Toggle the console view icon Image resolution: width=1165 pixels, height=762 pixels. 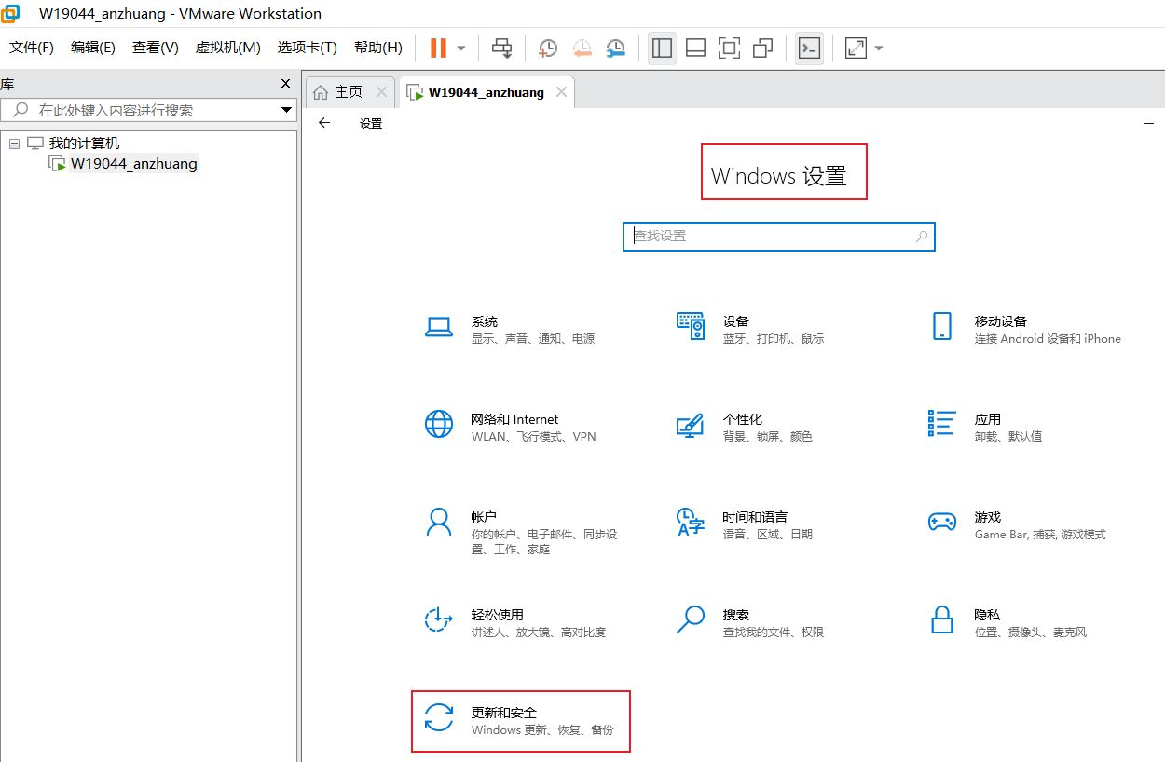[810, 48]
